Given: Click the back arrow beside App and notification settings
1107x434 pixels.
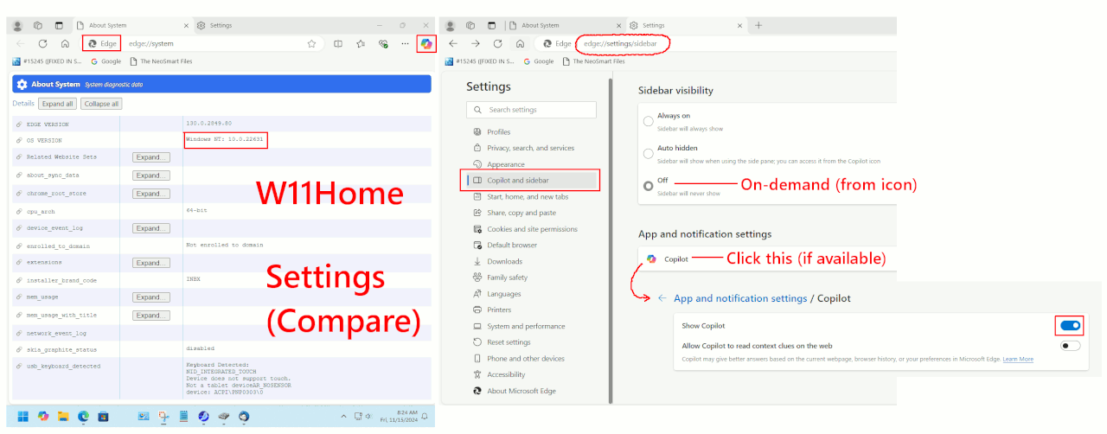Looking at the screenshot, I should tap(662, 298).
